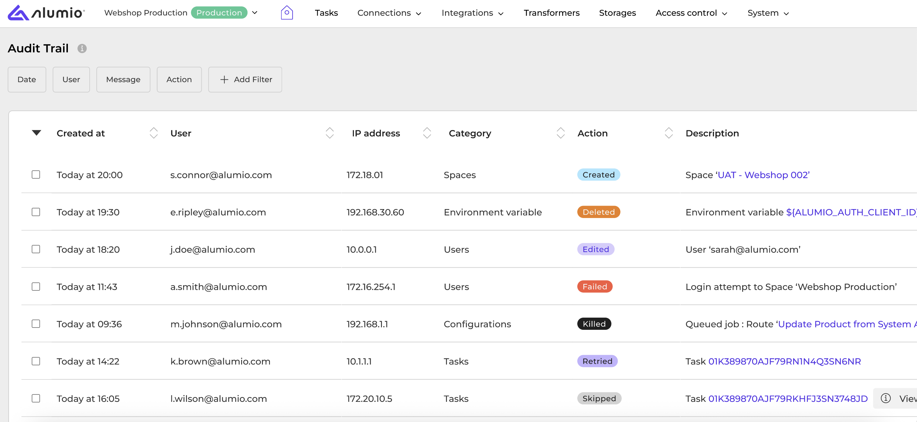Sort by Action column arrows

point(669,133)
